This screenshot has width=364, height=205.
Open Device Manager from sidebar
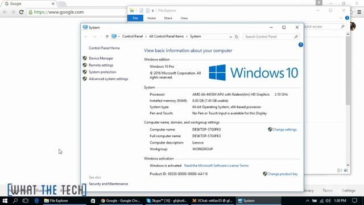(101, 58)
